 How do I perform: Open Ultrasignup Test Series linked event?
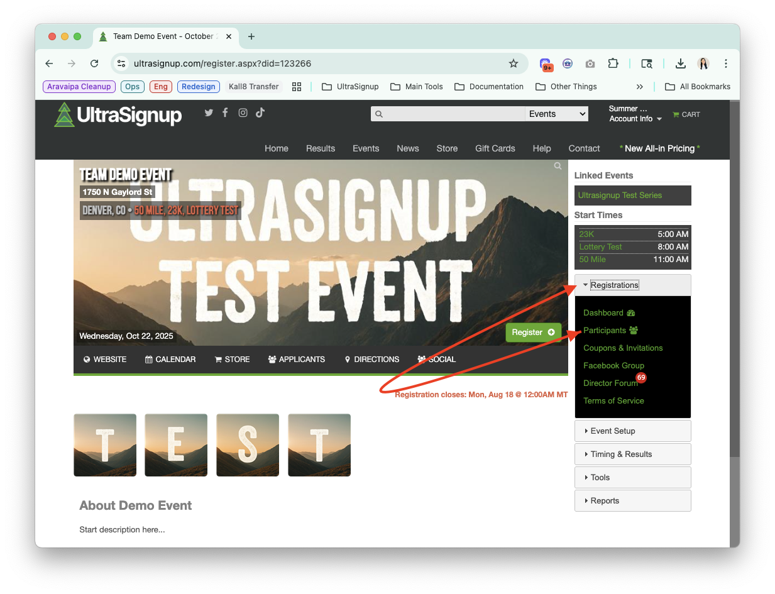(620, 195)
